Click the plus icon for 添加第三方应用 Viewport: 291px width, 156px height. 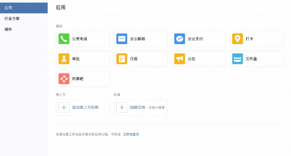[64, 107]
